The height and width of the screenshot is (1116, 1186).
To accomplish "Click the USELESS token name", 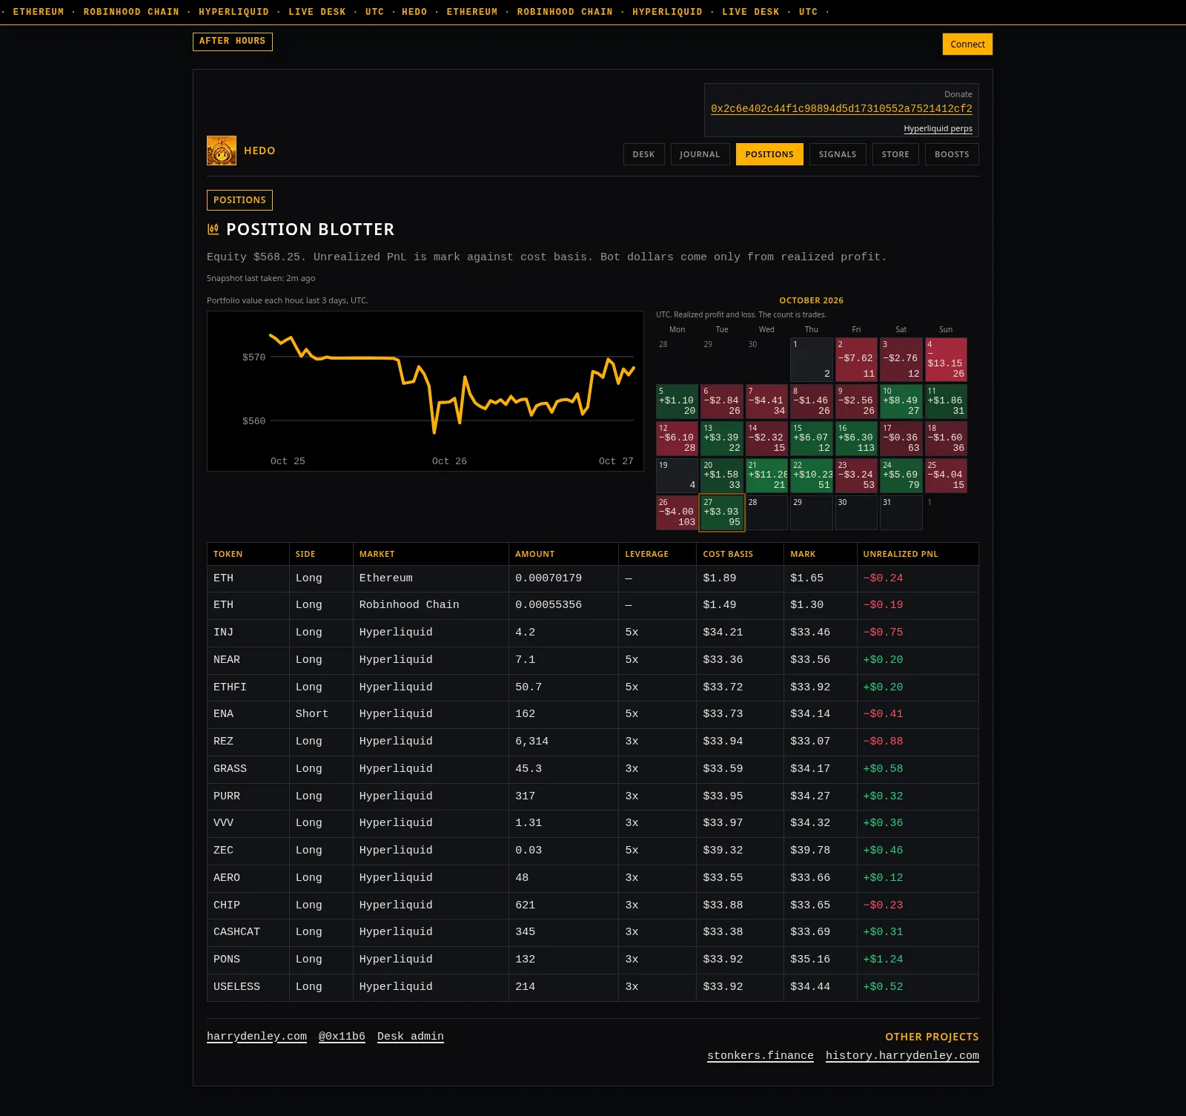I will [236, 987].
